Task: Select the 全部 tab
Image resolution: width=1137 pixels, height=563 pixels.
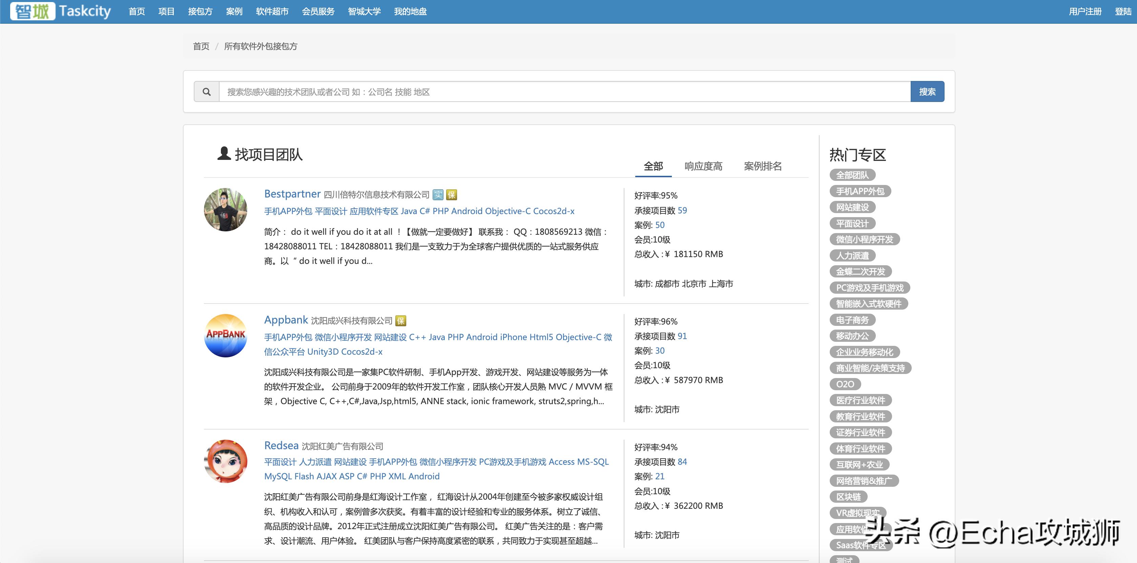Action: coord(653,166)
